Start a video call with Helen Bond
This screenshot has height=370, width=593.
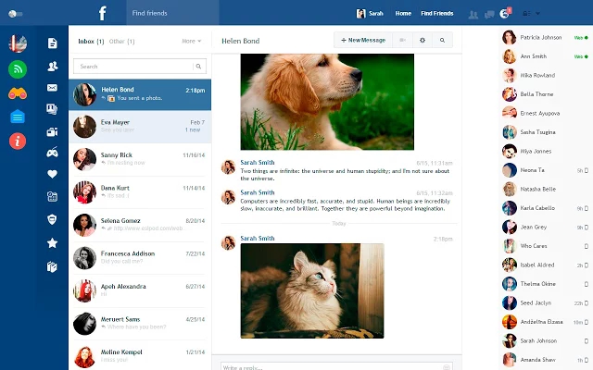[401, 41]
